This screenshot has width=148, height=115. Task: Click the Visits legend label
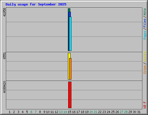pos(145,57)
